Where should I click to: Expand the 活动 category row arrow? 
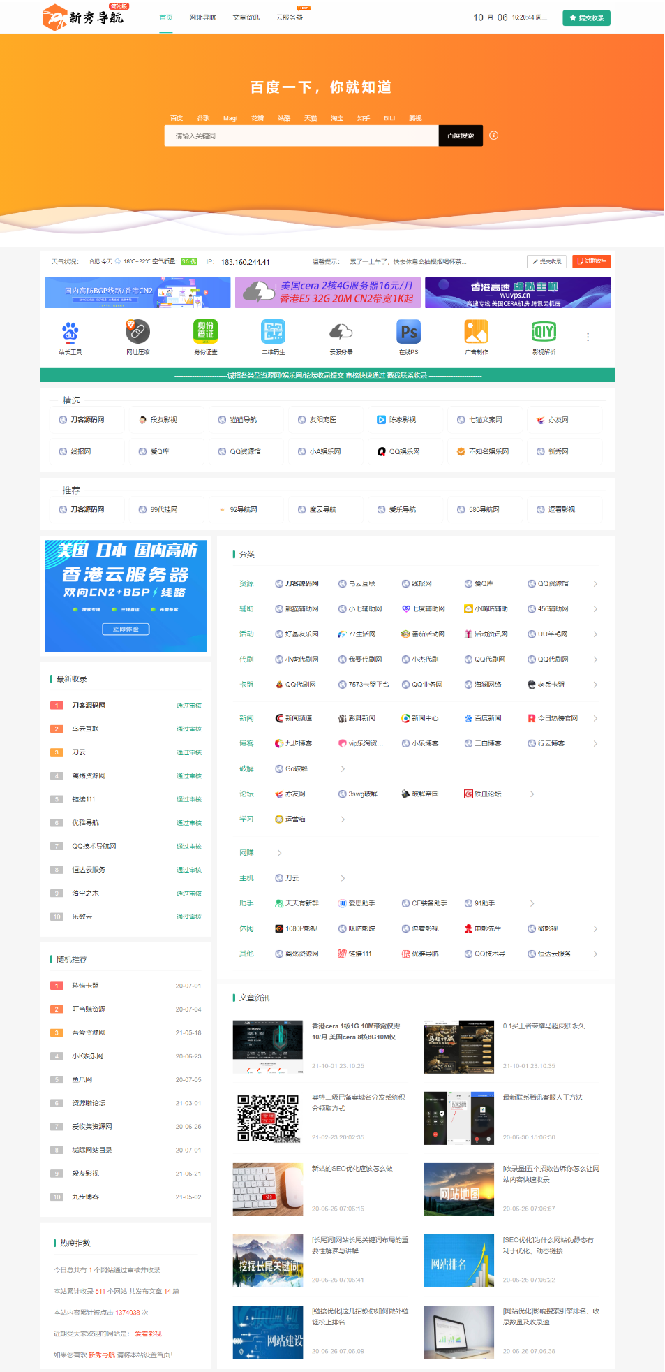pyautogui.click(x=595, y=634)
